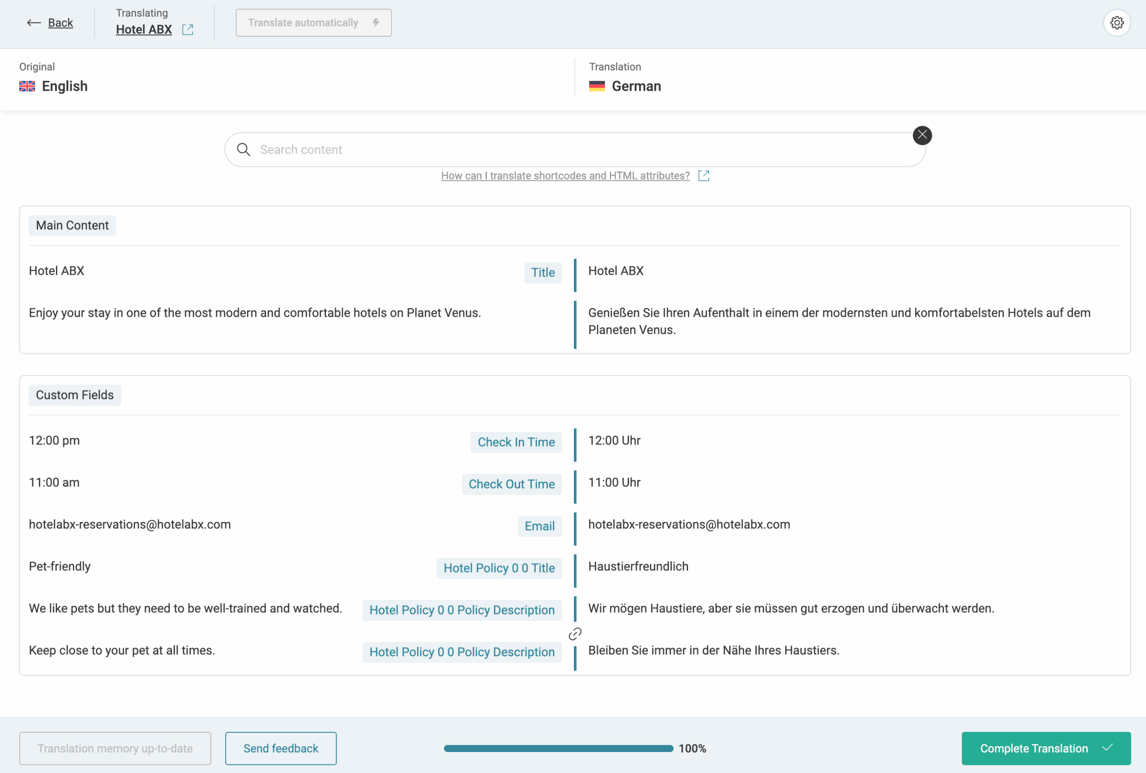Open Hotel ABX external link icon
This screenshot has height=773, width=1146.
click(x=188, y=30)
